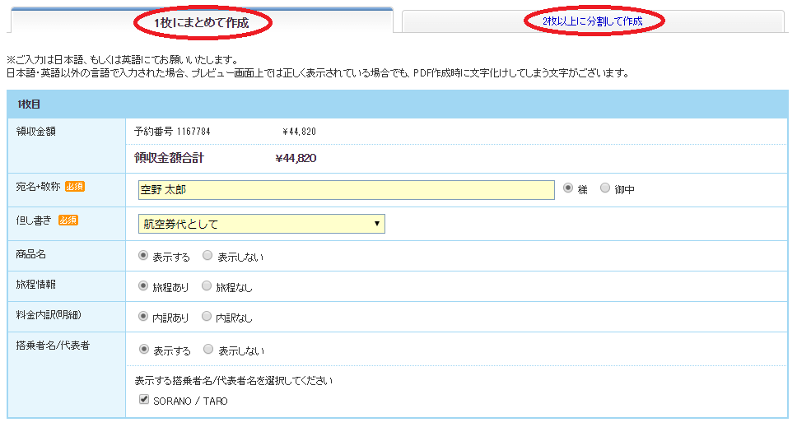The image size is (797, 427).
Task: Select 表示する for 搭乗者名/代表者
Action: (x=144, y=350)
